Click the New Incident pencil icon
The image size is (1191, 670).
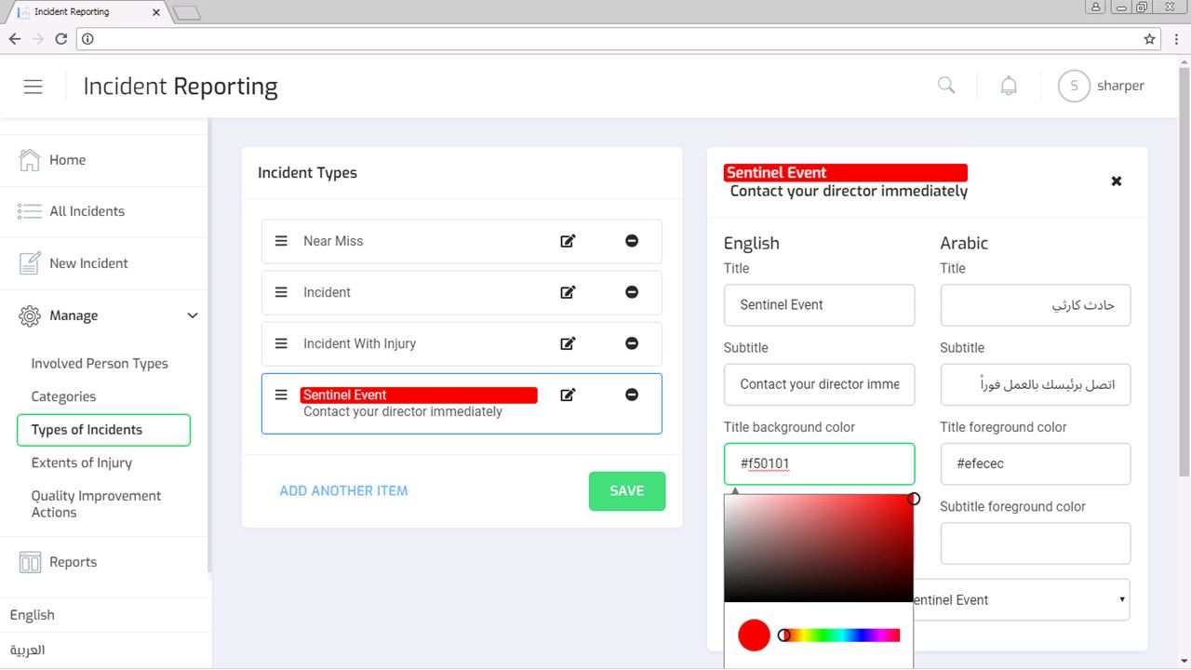(x=30, y=262)
